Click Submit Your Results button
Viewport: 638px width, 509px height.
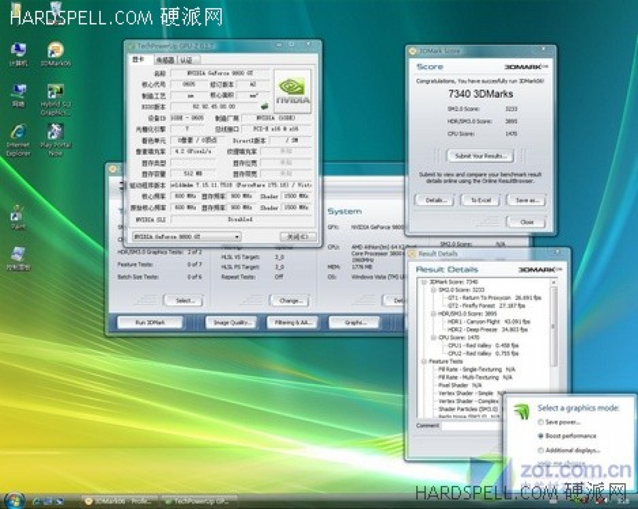pos(480,156)
